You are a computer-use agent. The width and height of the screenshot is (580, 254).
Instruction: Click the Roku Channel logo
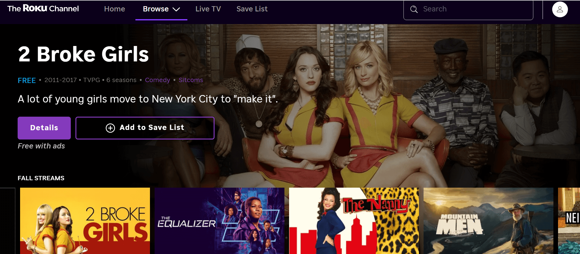[x=43, y=9]
